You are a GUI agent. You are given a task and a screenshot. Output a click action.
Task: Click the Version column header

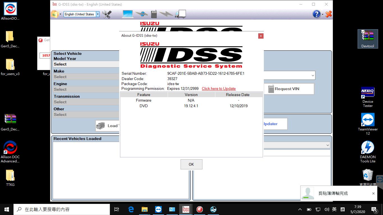(x=191, y=95)
